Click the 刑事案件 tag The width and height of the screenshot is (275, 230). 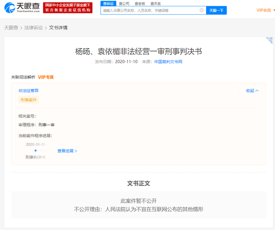point(29,100)
